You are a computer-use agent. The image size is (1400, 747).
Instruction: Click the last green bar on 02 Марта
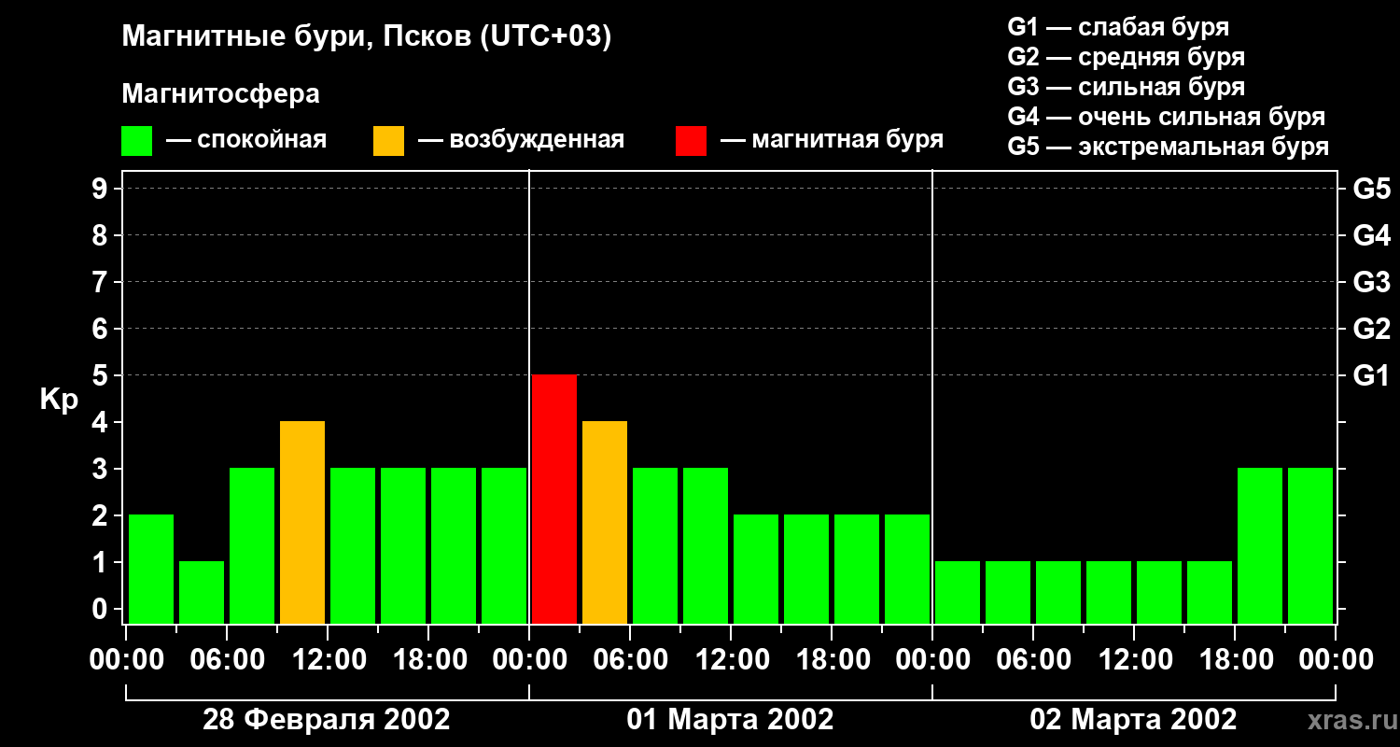[x=1310, y=545]
